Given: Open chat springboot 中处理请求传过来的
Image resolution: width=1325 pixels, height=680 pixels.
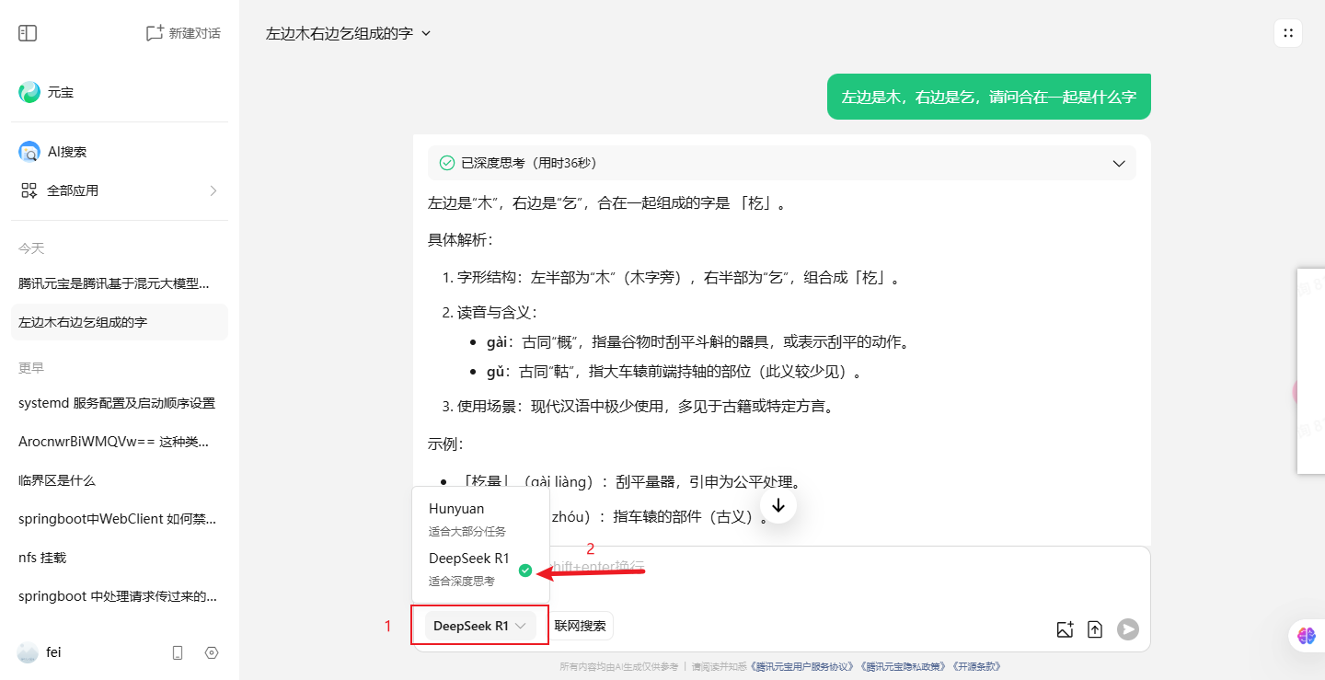Looking at the screenshot, I should [x=120, y=596].
